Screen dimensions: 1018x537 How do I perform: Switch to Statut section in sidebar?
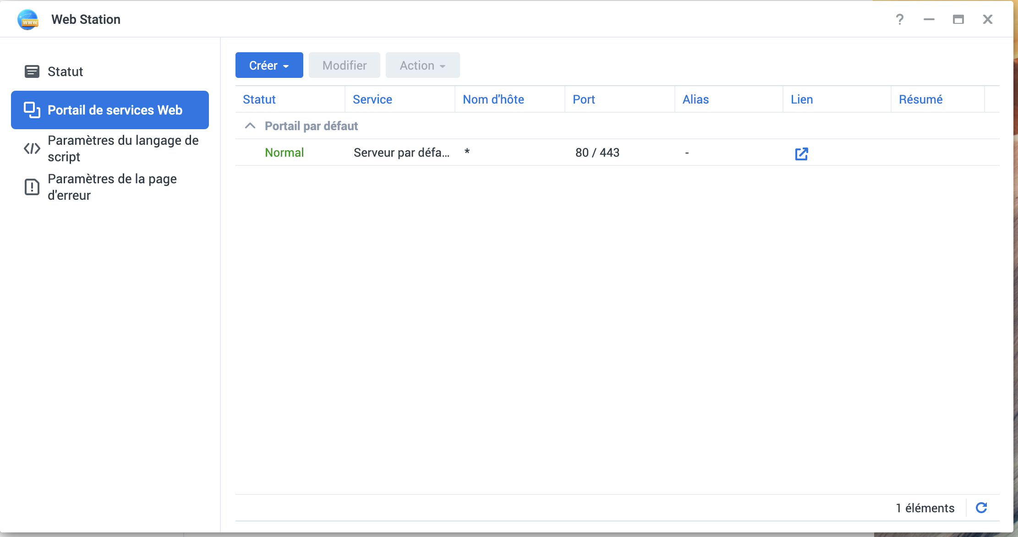[66, 71]
